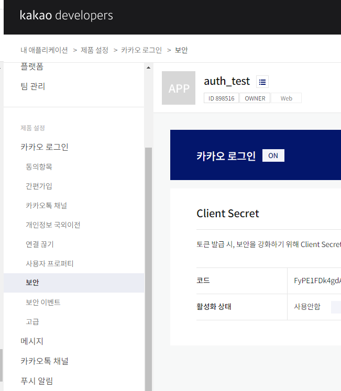Click the 제품 설정 sidebar section header

[x=32, y=128]
